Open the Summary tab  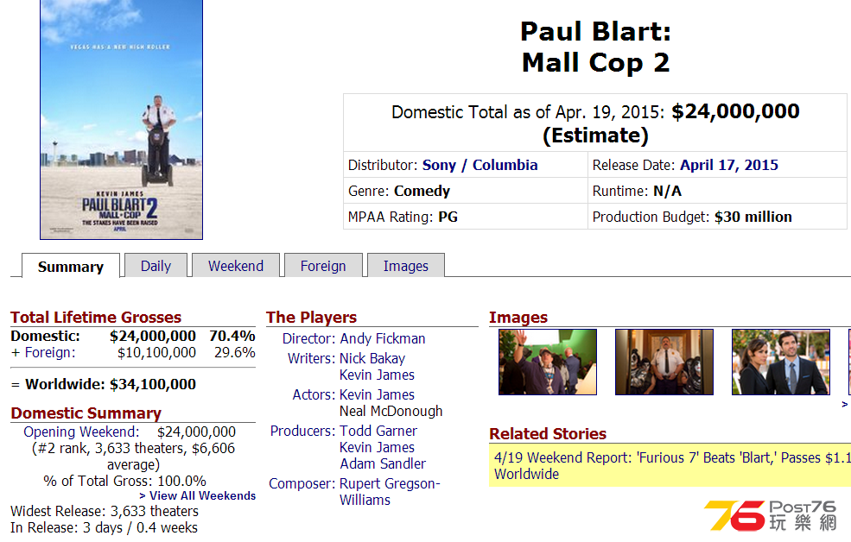coord(71,266)
